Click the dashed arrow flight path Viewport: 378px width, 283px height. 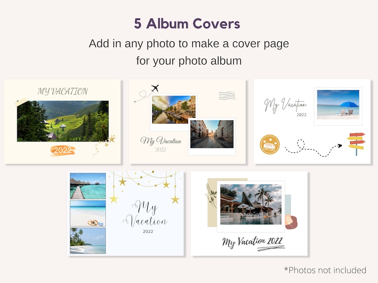[313, 148]
